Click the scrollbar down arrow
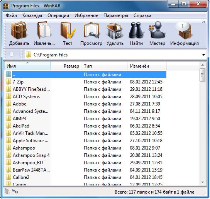210x199 pixels. pos(203,182)
